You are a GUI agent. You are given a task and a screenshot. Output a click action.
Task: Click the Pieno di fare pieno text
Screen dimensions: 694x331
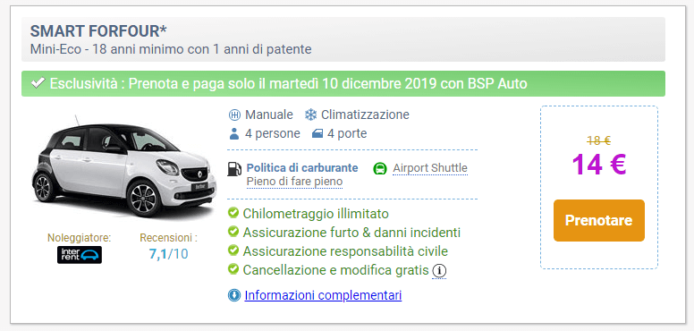(x=294, y=182)
